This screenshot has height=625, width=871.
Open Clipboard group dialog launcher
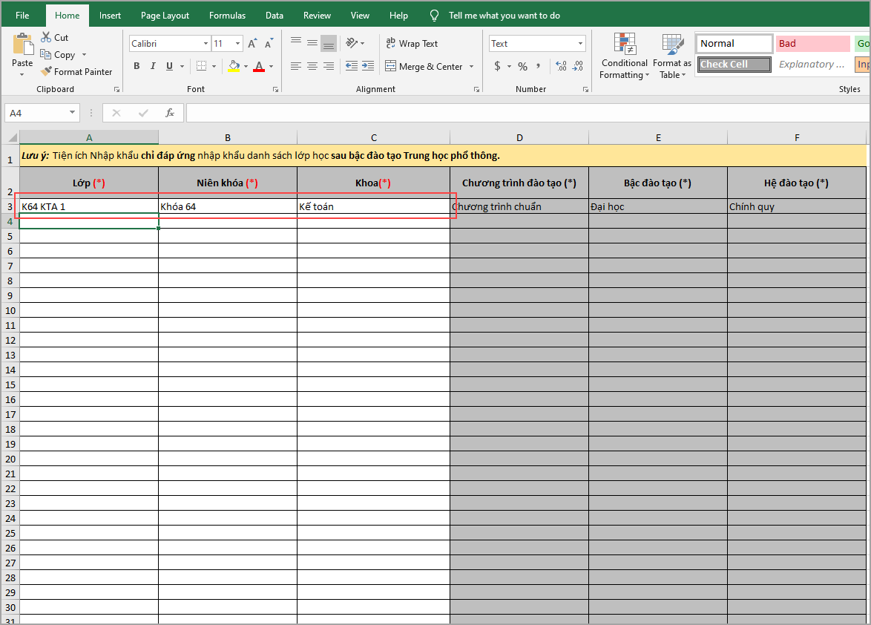click(x=116, y=89)
